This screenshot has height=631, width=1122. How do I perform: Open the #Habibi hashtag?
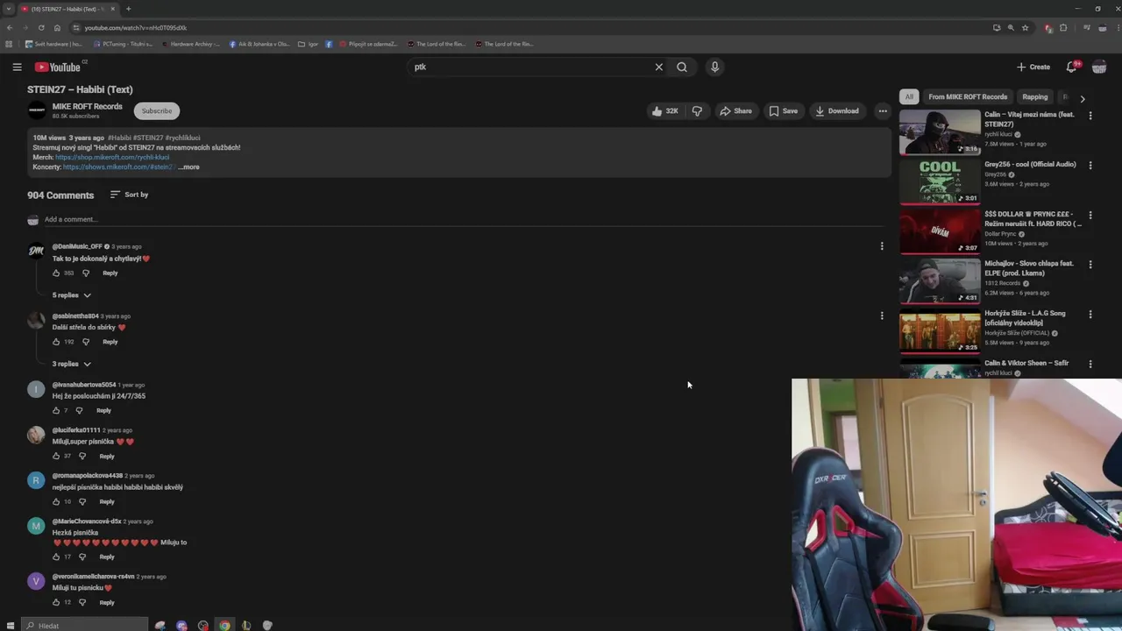[119, 138]
